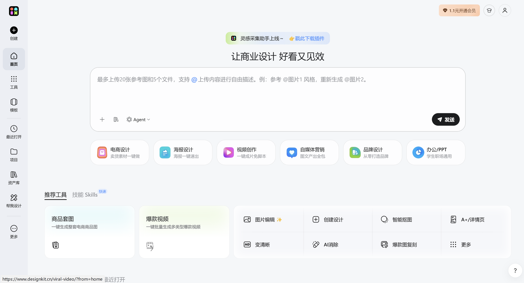Open 模板 in the sidebar
524x283 pixels.
(x=14, y=105)
